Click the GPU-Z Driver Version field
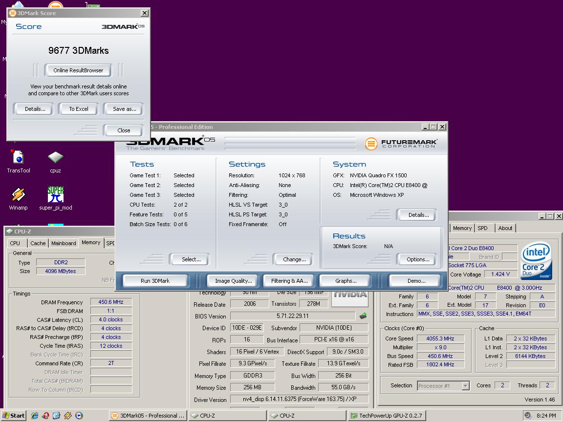Image resolution: width=563 pixels, height=422 pixels. click(299, 399)
